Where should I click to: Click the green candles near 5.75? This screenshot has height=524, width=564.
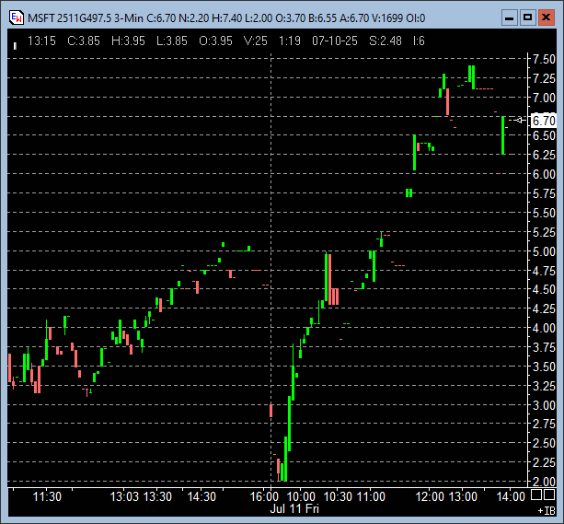point(409,192)
